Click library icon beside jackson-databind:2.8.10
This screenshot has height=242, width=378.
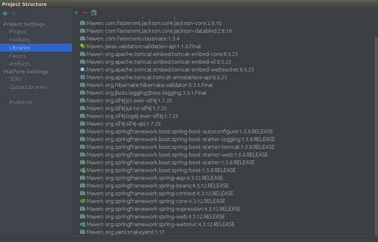[83, 31]
